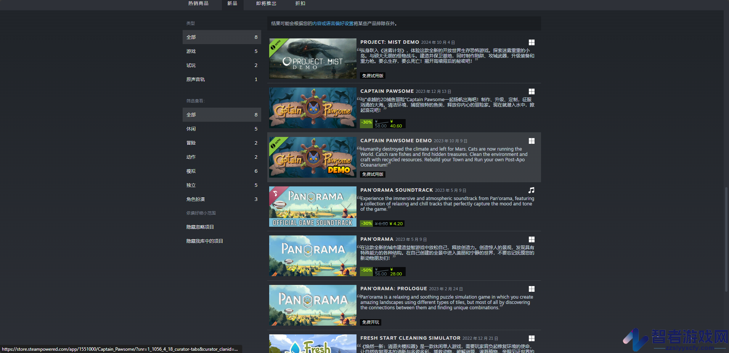Click Windows icon for Fresh Start Cleaning Simulator
Screen dimensions: 729x353
tap(531, 338)
